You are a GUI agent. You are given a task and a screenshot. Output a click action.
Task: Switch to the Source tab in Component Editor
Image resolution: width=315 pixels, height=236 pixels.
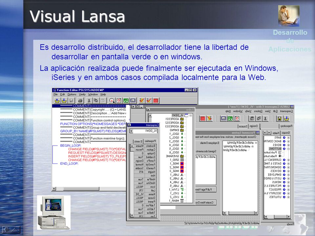coord(243,127)
